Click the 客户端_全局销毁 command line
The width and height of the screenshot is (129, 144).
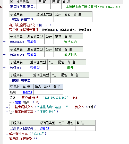[23, 138]
